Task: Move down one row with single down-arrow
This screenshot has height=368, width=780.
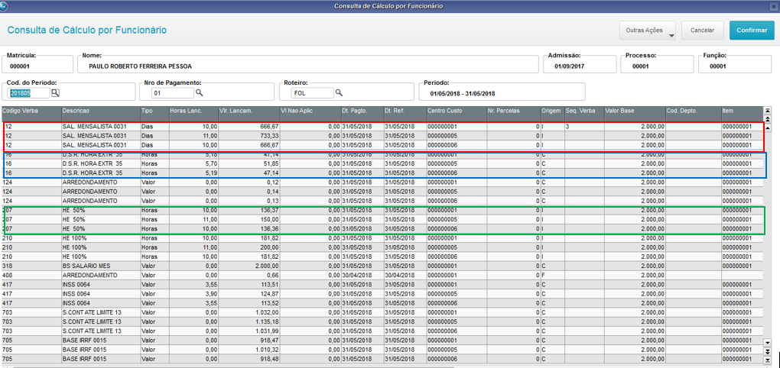Action: pyautogui.click(x=767, y=343)
